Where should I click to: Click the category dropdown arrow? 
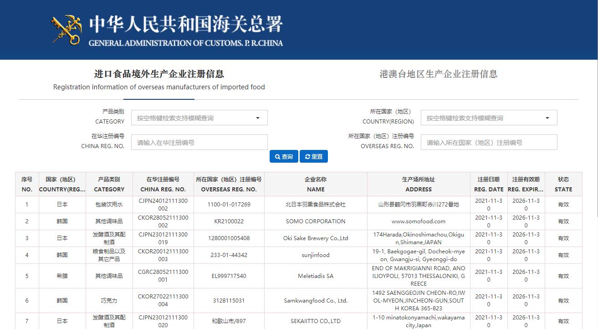point(257,118)
